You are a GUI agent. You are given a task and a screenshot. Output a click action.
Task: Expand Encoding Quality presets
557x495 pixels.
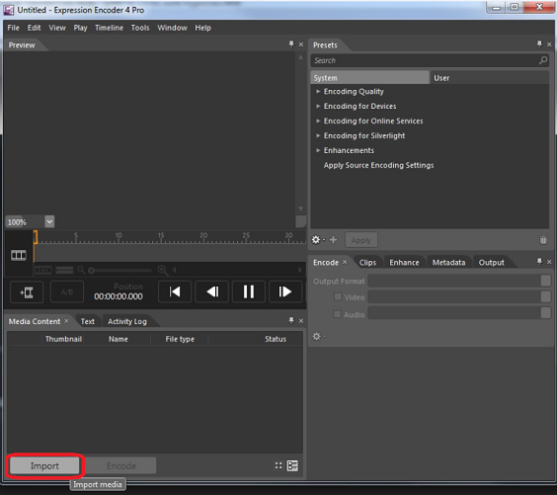(x=318, y=91)
